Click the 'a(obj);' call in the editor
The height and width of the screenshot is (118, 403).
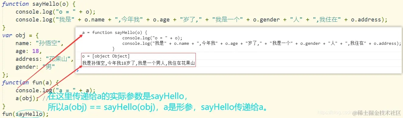[x=27, y=98]
